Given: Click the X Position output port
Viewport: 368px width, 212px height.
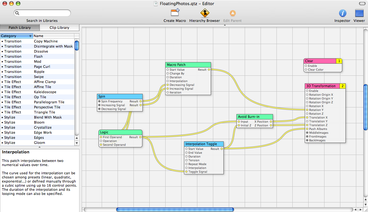Looking at the screenshot, I should click(x=271, y=121).
